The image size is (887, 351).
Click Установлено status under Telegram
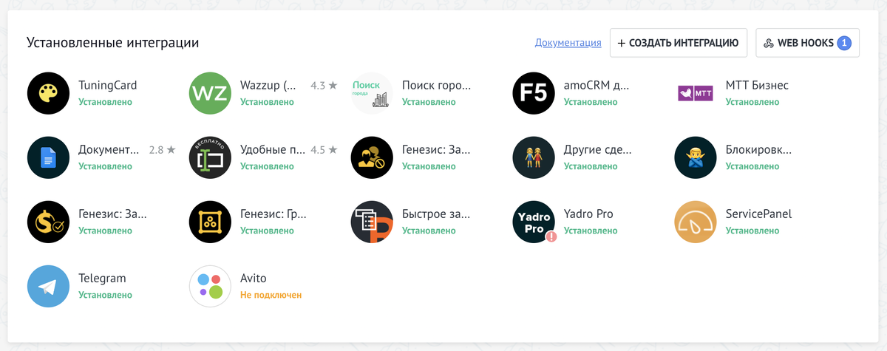coord(105,295)
